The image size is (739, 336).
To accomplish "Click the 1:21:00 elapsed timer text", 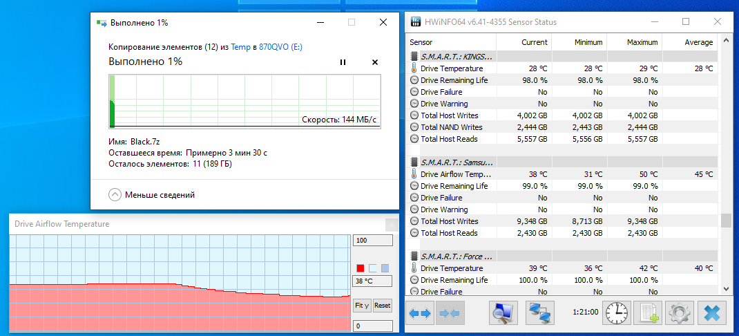I will 586,312.
